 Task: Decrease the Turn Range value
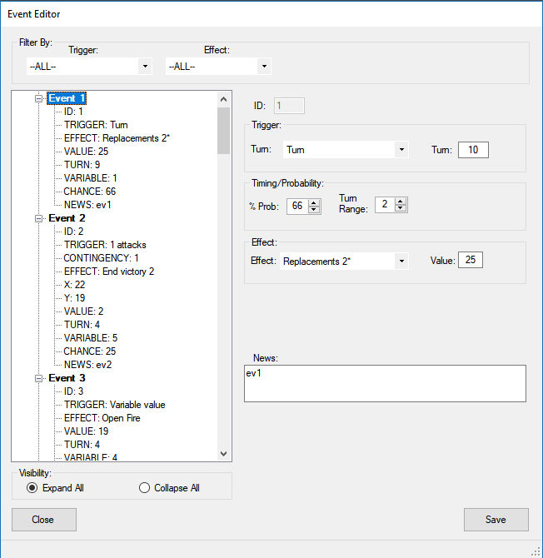click(401, 208)
